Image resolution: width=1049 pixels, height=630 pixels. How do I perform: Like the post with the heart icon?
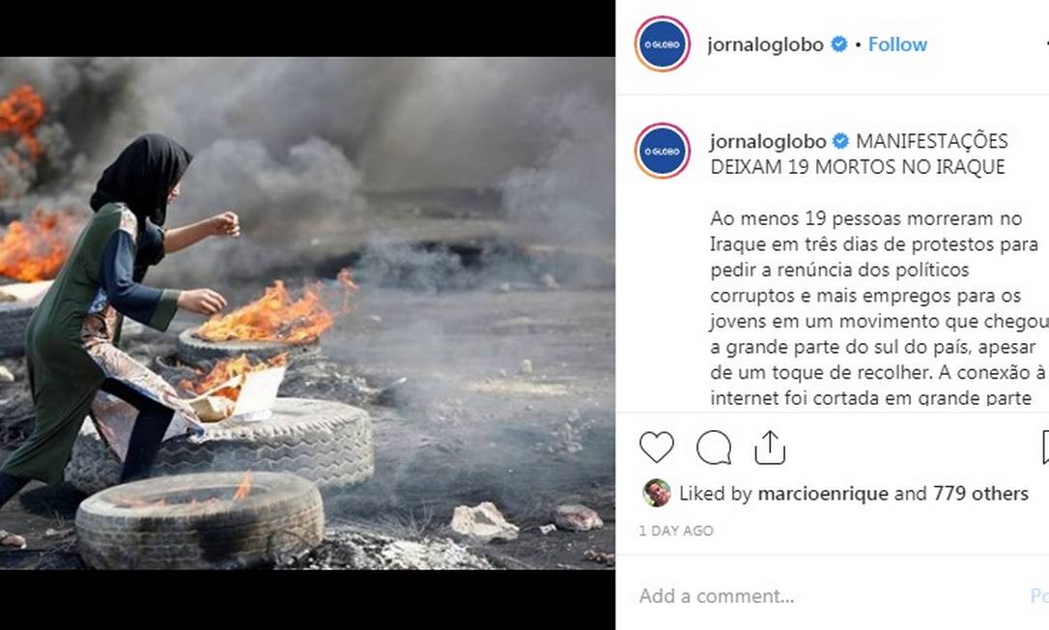[656, 447]
